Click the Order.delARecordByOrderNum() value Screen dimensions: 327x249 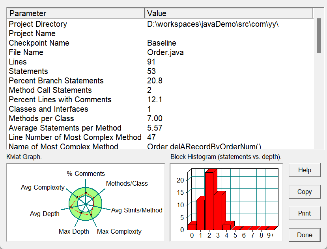(204, 146)
